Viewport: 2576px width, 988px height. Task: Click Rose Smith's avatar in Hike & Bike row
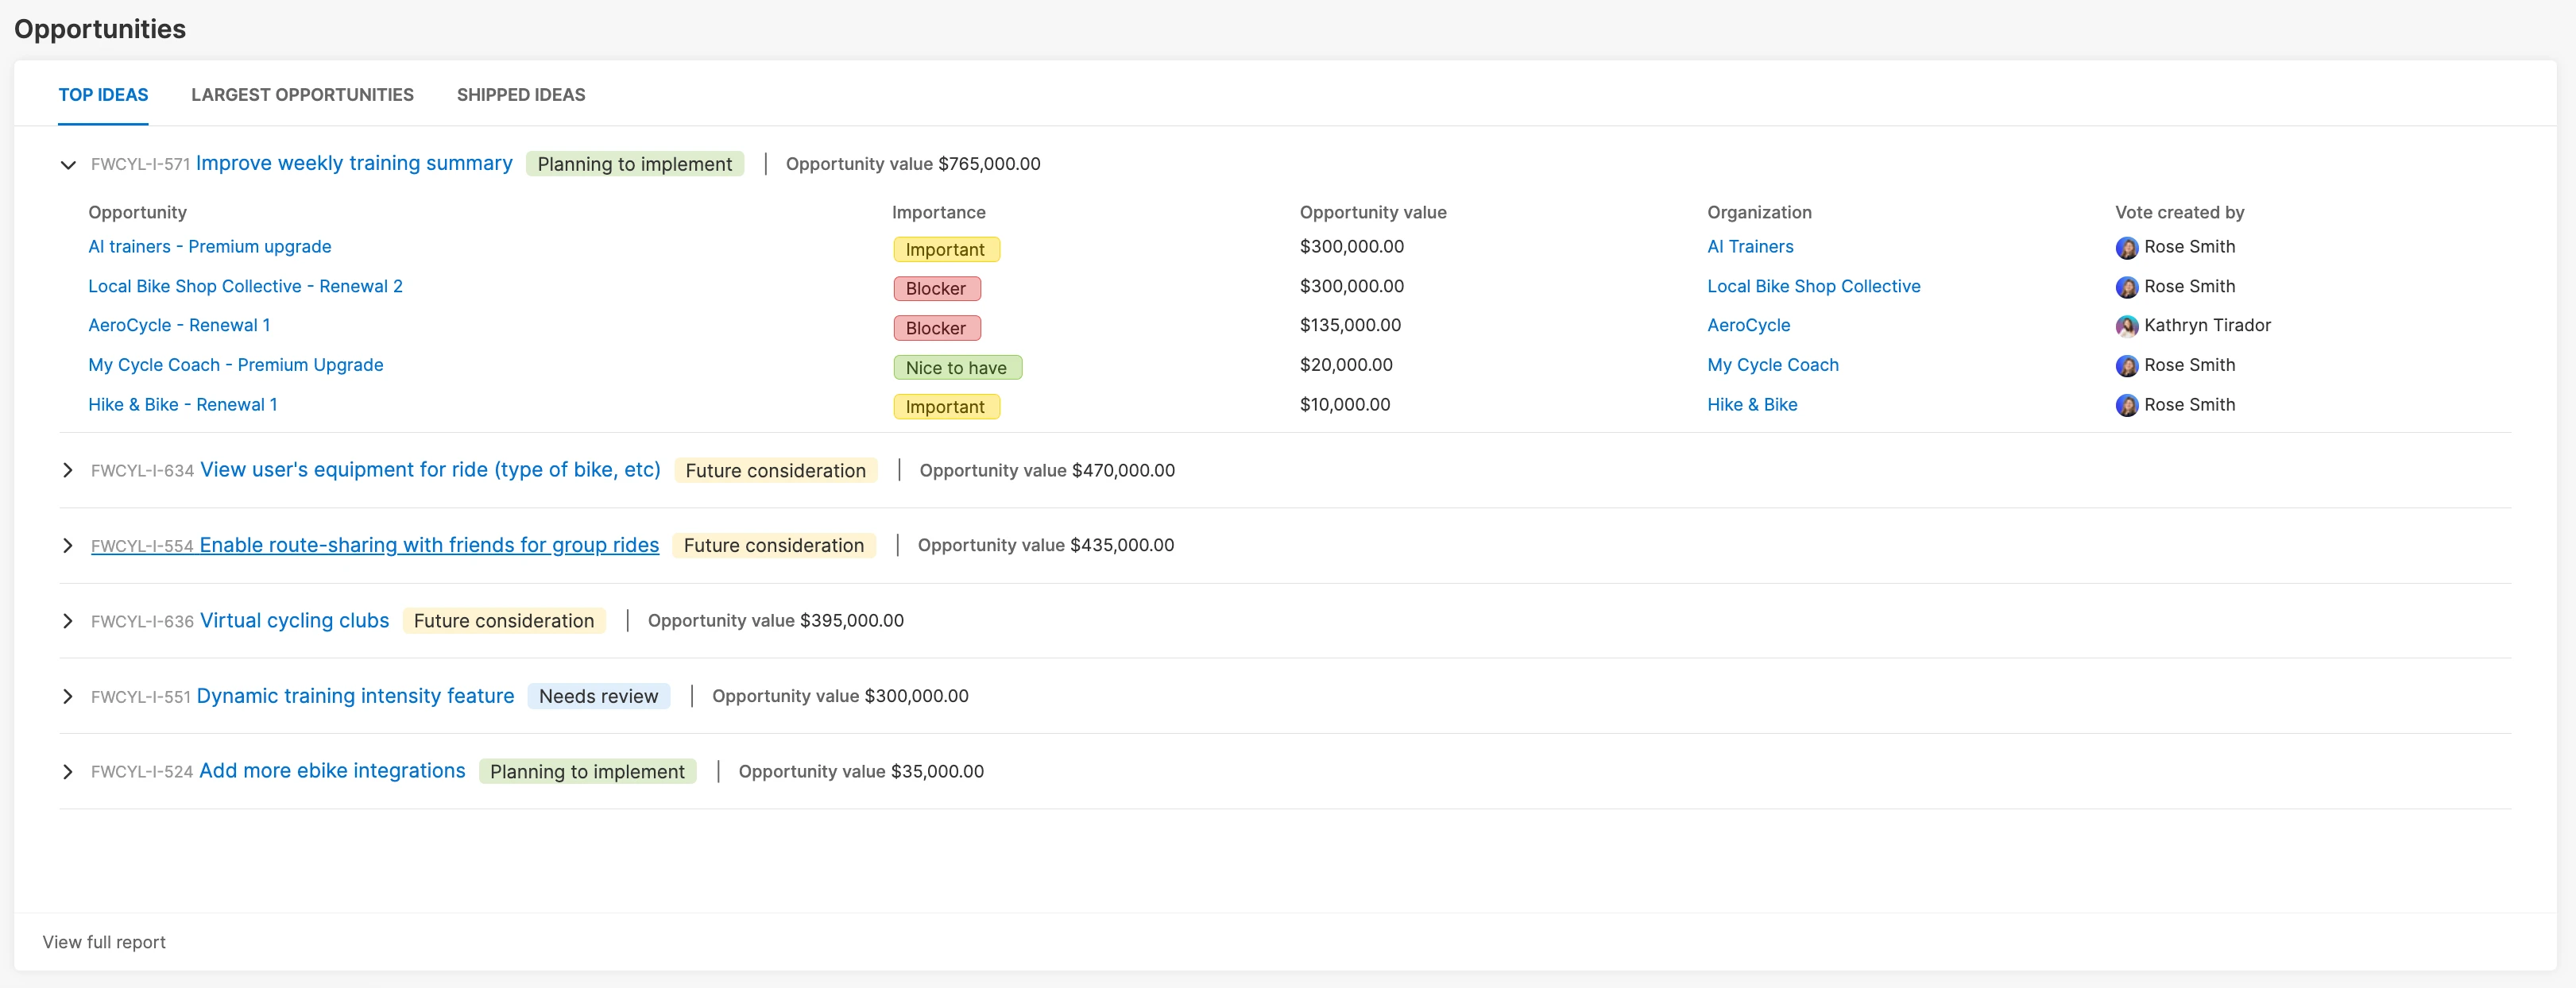click(2126, 405)
